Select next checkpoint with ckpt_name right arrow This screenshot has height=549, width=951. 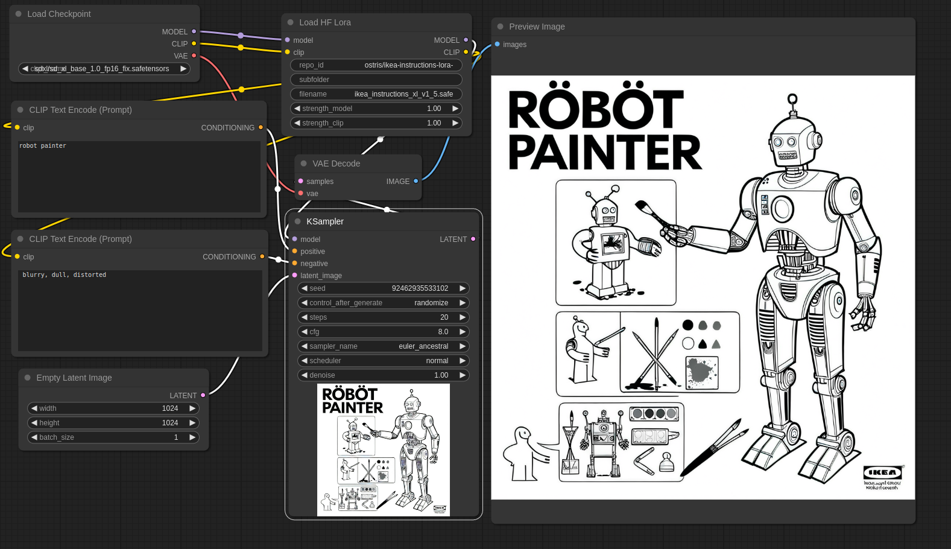tap(183, 69)
